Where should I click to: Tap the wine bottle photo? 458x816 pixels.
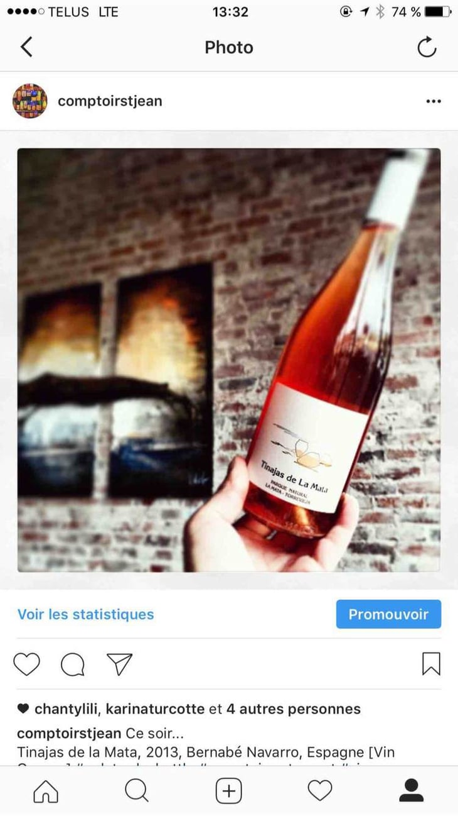point(229,360)
